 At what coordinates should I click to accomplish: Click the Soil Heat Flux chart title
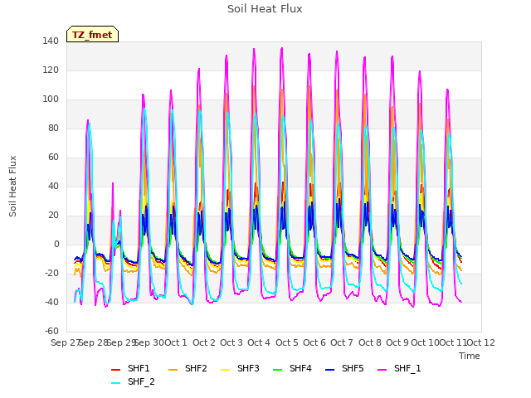265,9
